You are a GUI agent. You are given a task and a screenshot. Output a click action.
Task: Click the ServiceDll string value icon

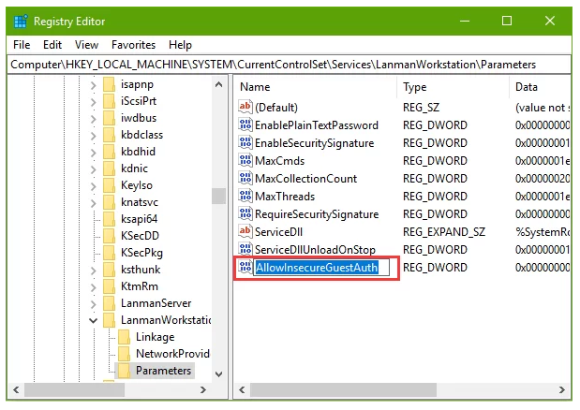pyautogui.click(x=245, y=231)
